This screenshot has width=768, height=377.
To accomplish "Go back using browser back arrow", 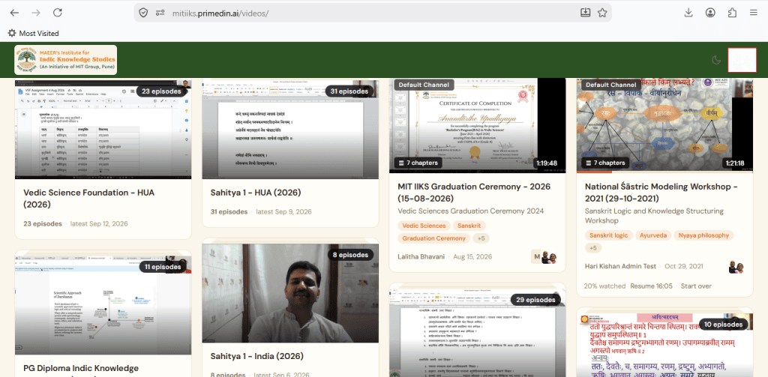I will (14, 13).
